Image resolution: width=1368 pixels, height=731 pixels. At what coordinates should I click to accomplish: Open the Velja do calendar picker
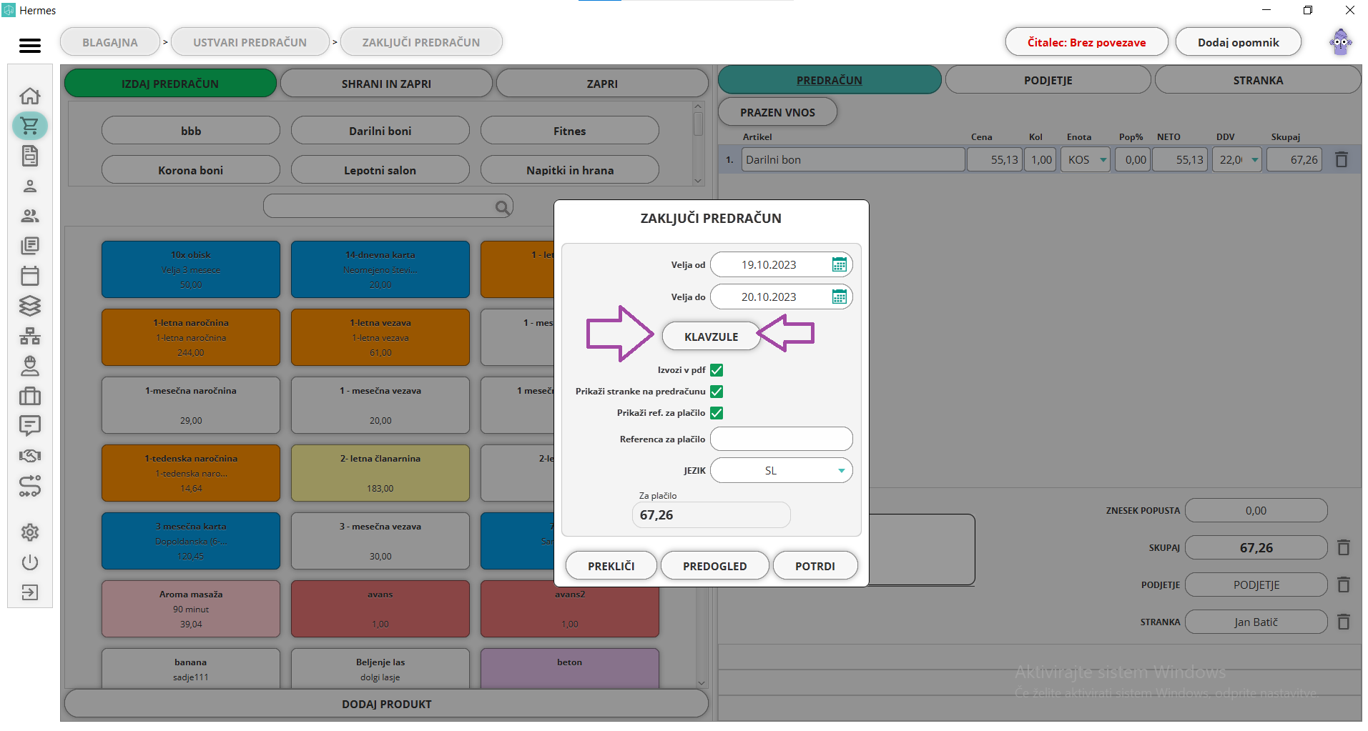[840, 297]
